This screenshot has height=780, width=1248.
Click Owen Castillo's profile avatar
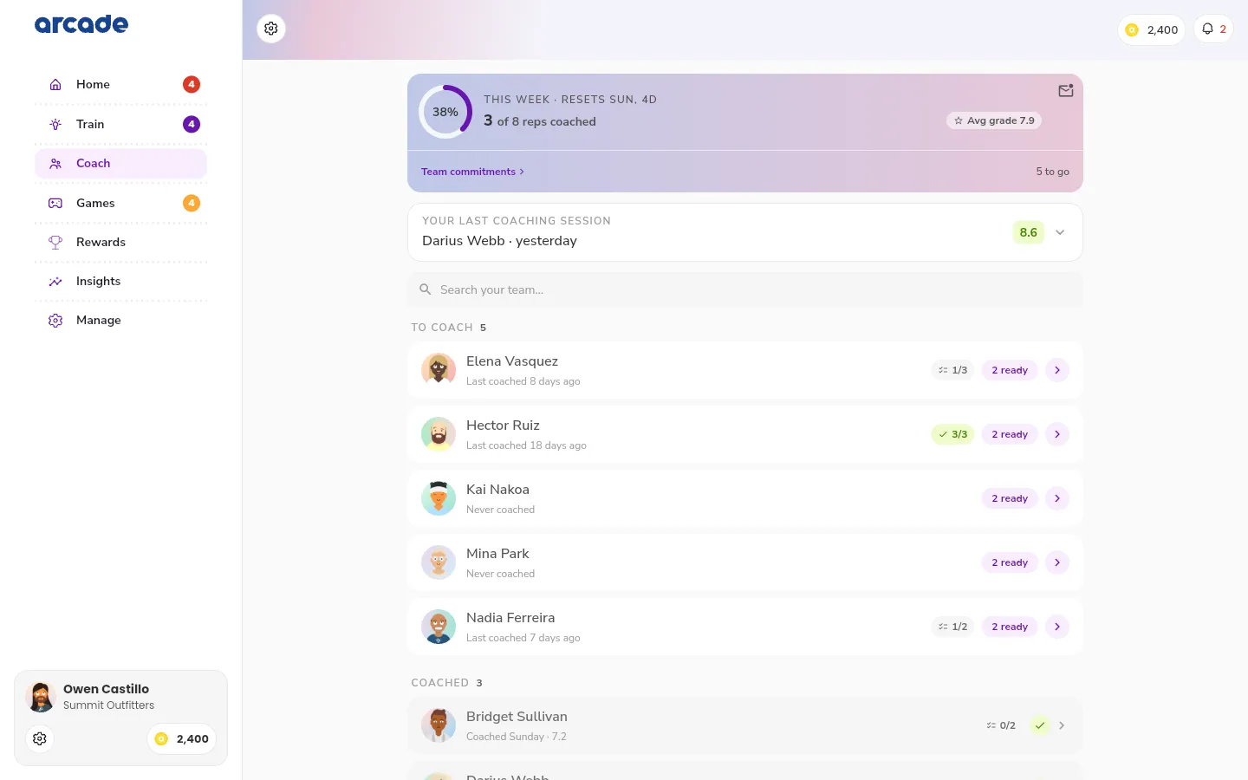[x=40, y=696]
